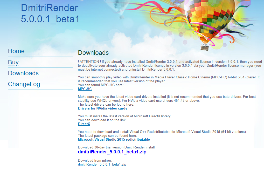Click 'You can download it on the link:' text
Viewport: 264px width, 170px height.
point(102,120)
